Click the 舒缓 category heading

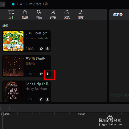tap(5, 26)
